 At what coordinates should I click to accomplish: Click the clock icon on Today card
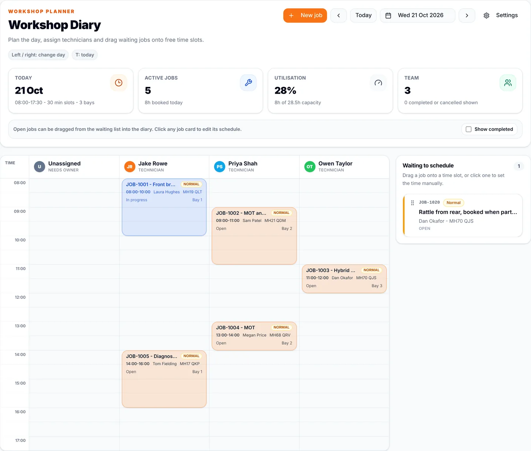pyautogui.click(x=119, y=83)
